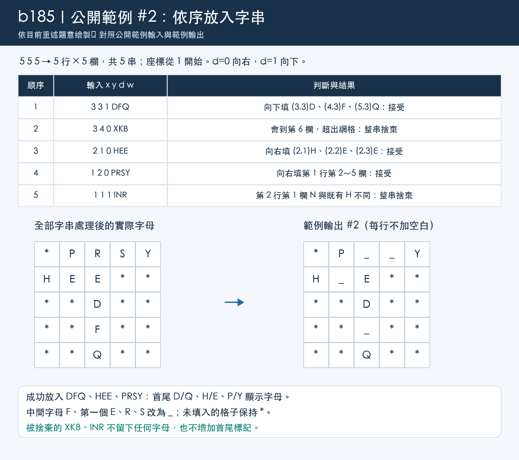Click the green note '被捨棄的 XKB、INR 不留下任何字母'
519x460 pixels.
[x=143, y=428]
